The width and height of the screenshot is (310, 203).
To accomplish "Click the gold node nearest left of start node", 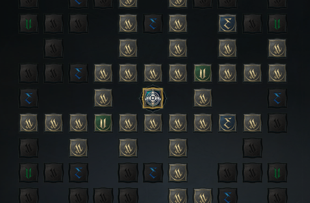I will [103, 98].
